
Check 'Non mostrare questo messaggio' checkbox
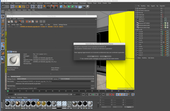pyautogui.click(x=80, y=58)
